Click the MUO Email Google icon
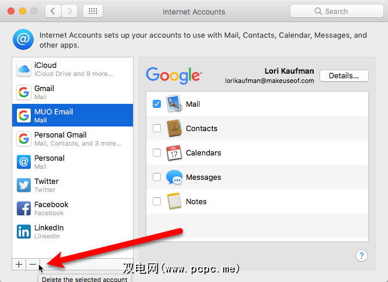 pos(24,115)
